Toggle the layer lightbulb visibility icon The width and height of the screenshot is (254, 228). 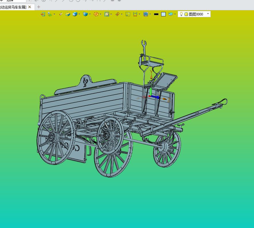click(x=181, y=14)
